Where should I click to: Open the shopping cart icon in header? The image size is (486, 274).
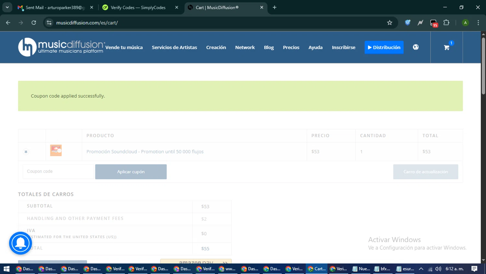point(446,48)
